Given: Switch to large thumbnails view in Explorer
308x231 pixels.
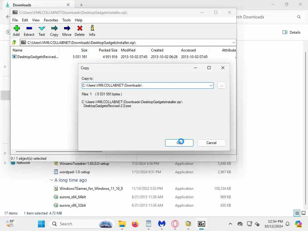Looking at the screenshot, I should pyautogui.click(x=303, y=213).
